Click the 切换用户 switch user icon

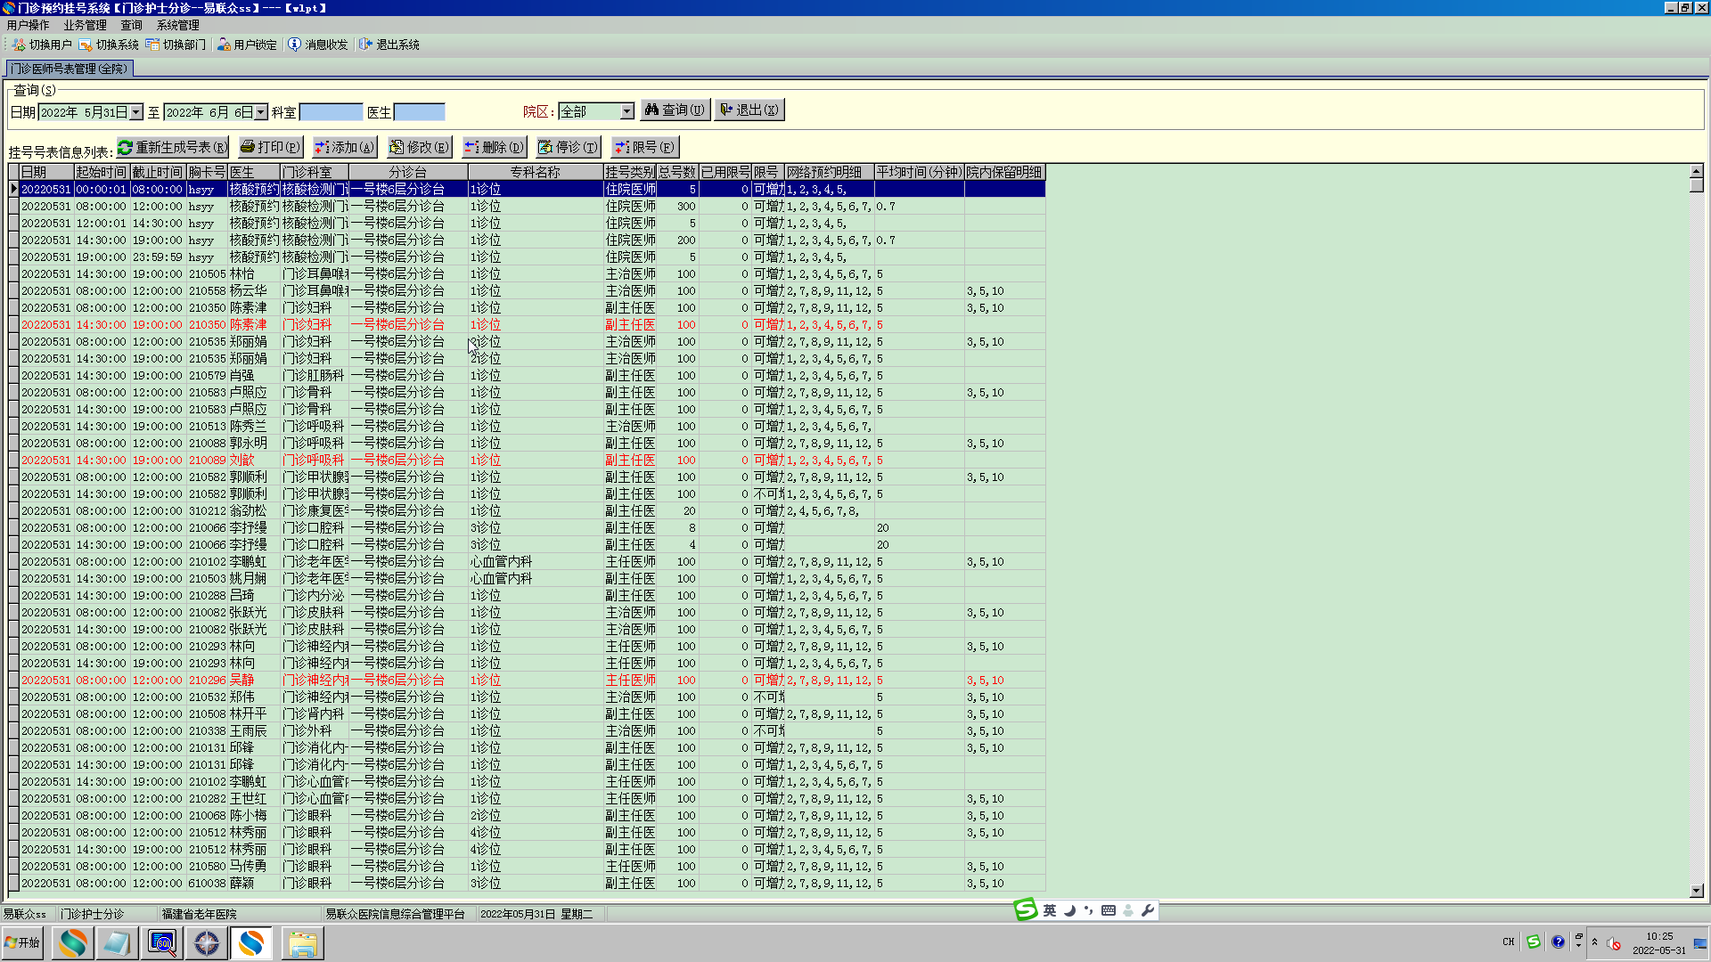click(x=19, y=45)
